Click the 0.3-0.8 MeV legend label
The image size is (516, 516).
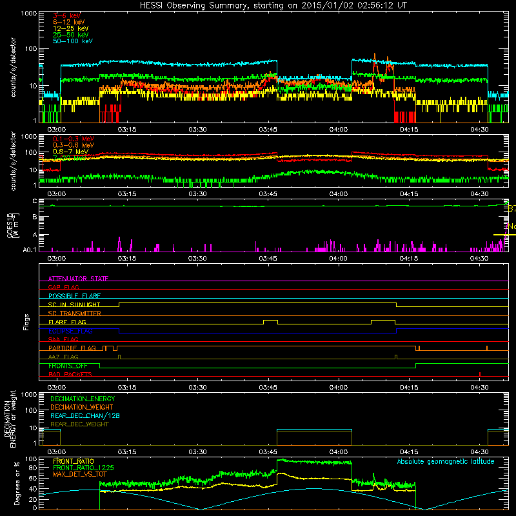(x=74, y=145)
